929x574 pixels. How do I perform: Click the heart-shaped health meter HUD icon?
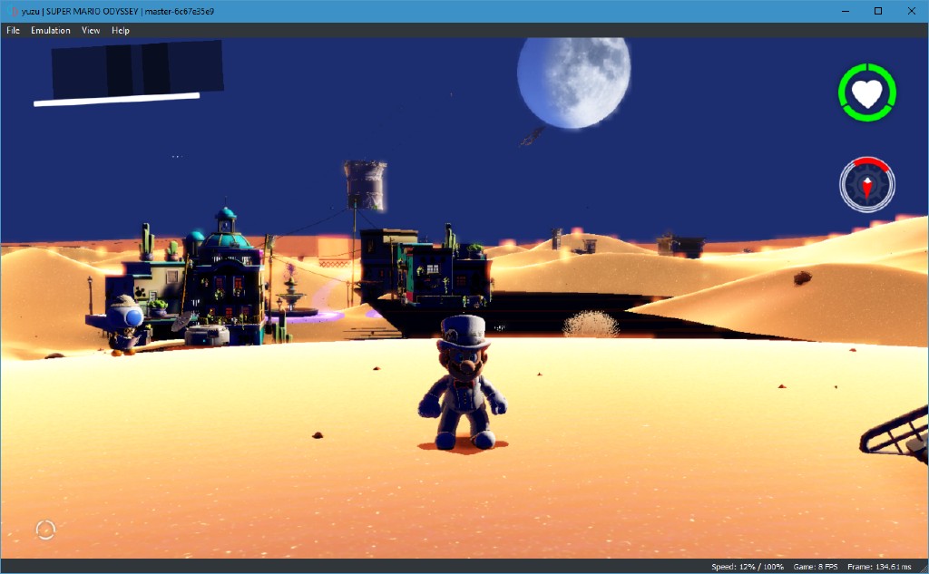867,94
